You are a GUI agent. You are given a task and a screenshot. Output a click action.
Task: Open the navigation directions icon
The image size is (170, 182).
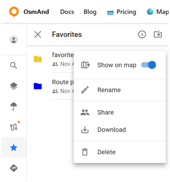(14, 168)
